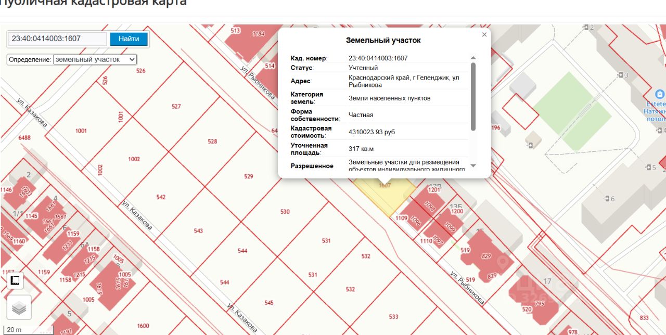Close the Земельный участок popup
Viewport: 666px width, 335px height.
tap(484, 34)
